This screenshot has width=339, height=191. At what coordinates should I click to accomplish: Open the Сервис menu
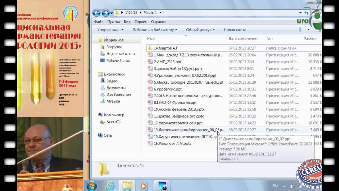pos(141,22)
